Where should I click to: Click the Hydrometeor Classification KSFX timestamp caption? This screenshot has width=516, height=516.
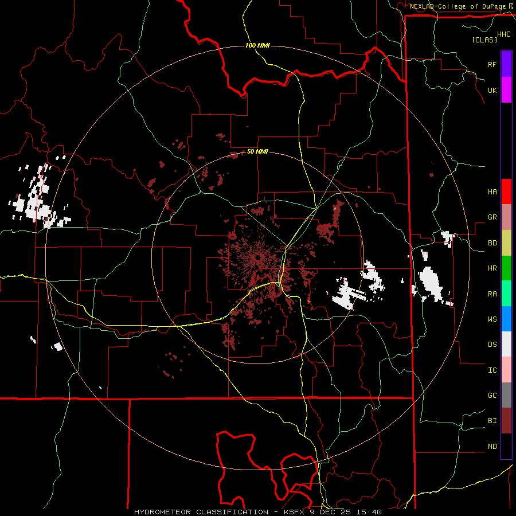point(257,512)
